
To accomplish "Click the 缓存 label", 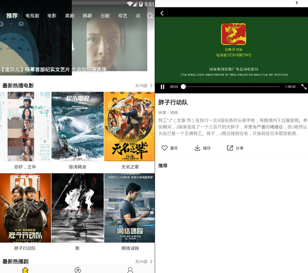I will [x=207, y=148].
